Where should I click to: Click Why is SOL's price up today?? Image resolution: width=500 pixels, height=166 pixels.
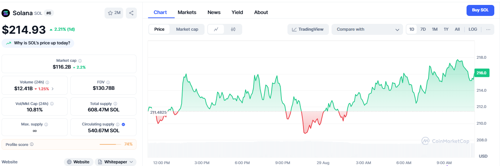(38, 43)
